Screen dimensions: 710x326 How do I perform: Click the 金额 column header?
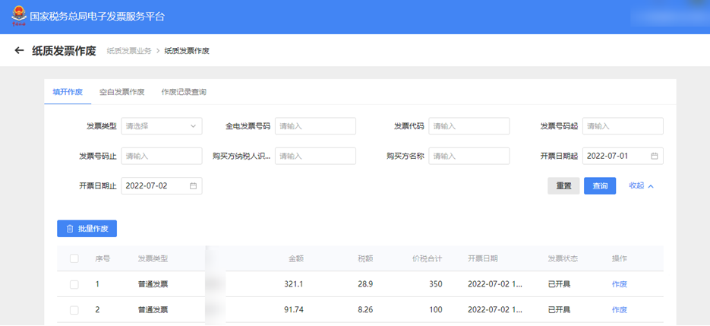click(x=296, y=259)
